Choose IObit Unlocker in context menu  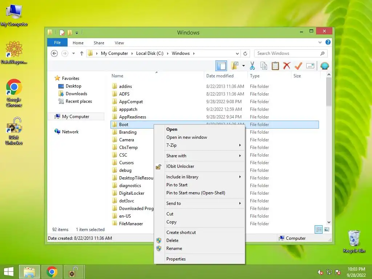[199, 166]
